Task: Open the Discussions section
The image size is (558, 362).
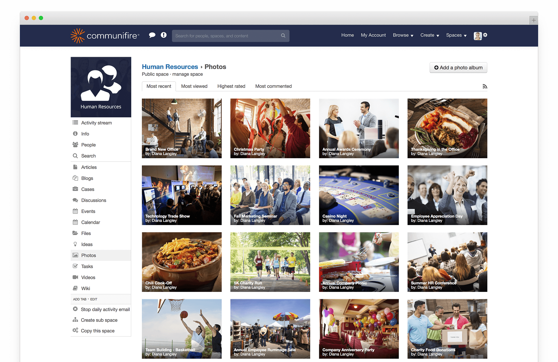Action: pyautogui.click(x=93, y=200)
